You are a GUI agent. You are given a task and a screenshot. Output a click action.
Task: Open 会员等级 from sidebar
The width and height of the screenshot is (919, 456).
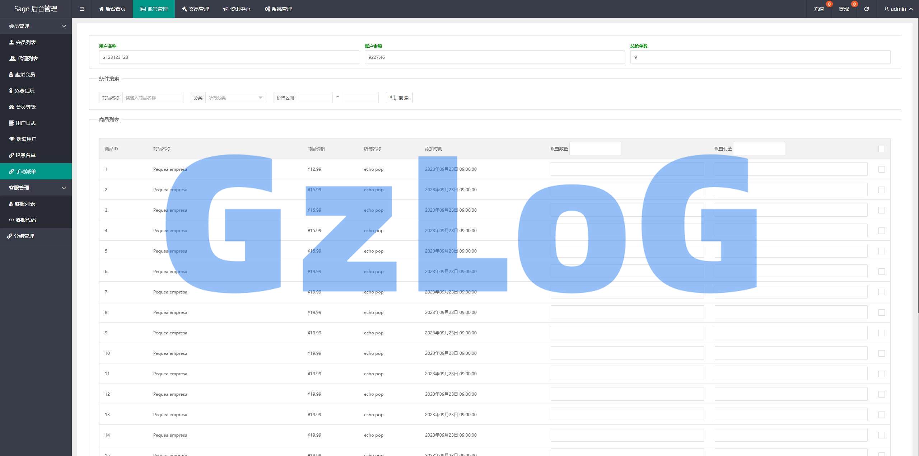tap(25, 107)
